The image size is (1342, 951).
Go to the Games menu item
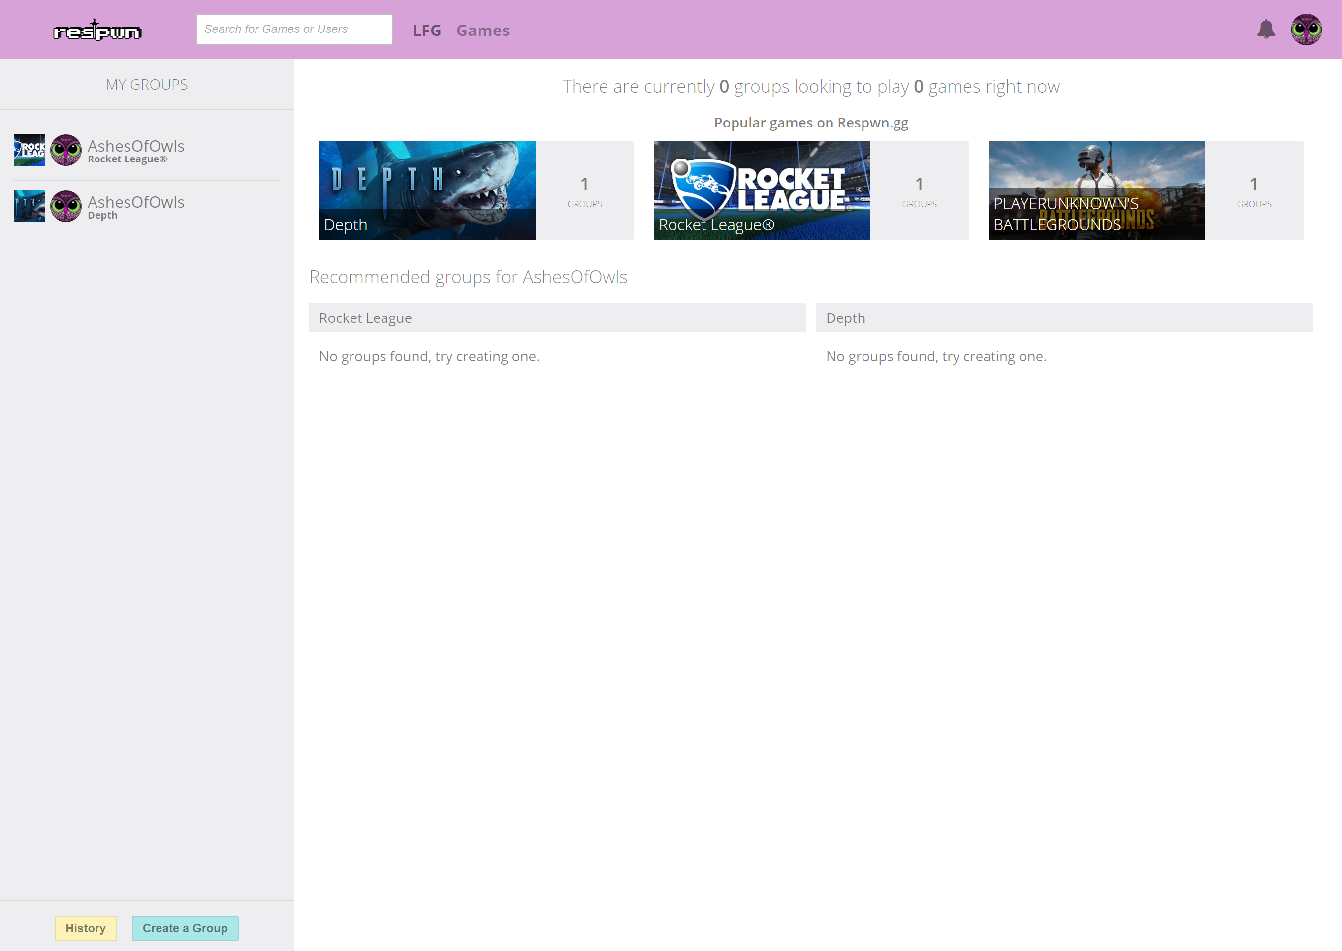pyautogui.click(x=482, y=31)
